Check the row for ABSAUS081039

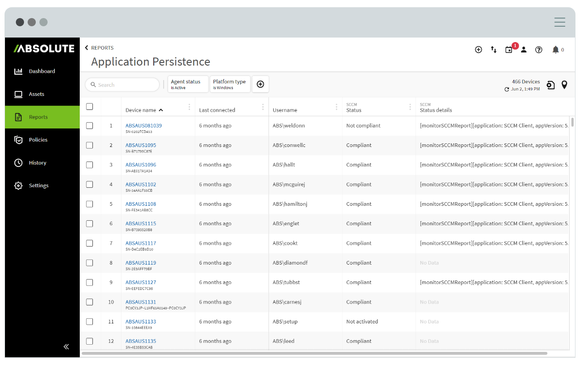click(x=89, y=126)
